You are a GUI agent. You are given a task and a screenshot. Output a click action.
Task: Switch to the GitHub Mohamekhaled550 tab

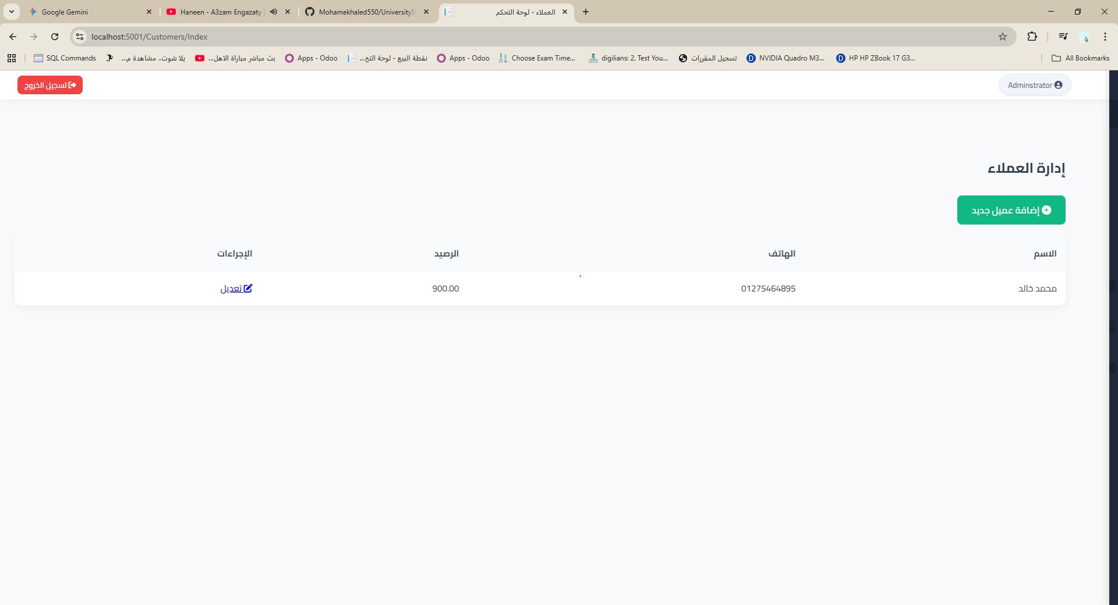(367, 12)
